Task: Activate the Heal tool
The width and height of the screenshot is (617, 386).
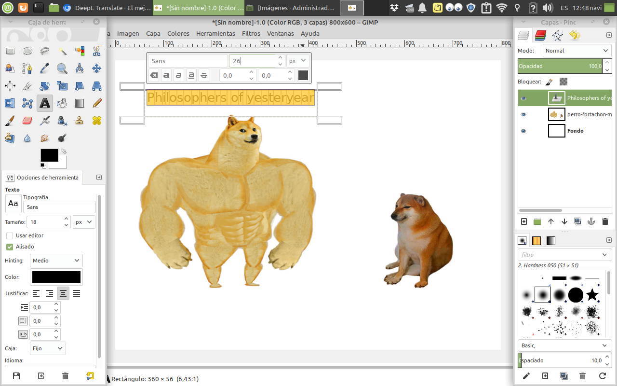Action: [97, 121]
